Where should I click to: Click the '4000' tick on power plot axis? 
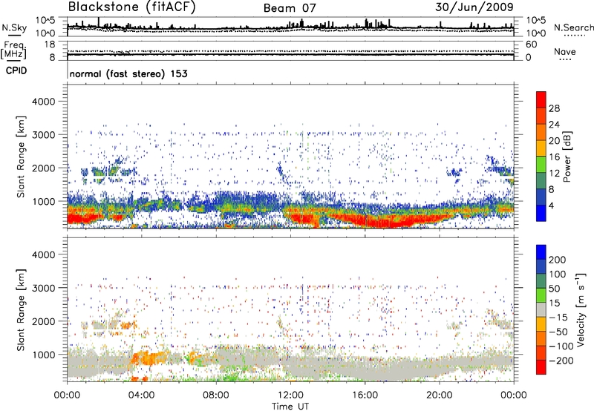pos(43,102)
